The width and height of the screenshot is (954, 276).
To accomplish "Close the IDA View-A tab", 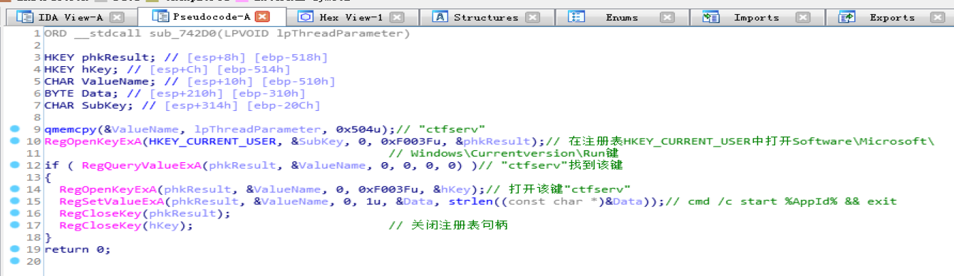I will pos(117,17).
